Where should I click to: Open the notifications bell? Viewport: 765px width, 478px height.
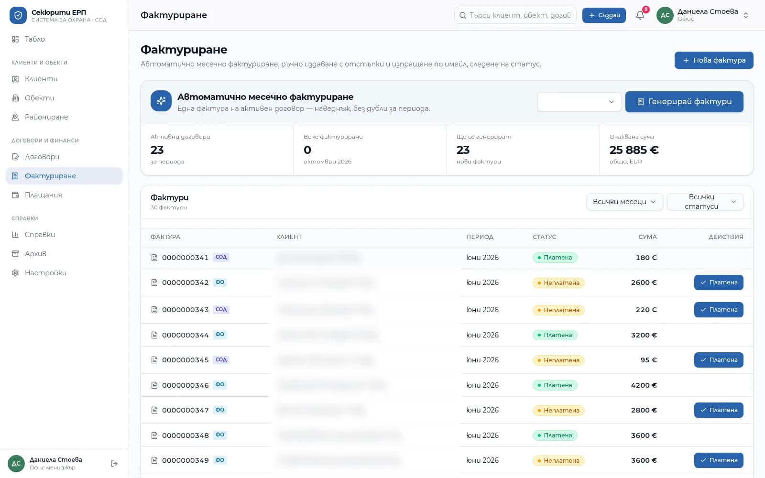[x=640, y=15]
